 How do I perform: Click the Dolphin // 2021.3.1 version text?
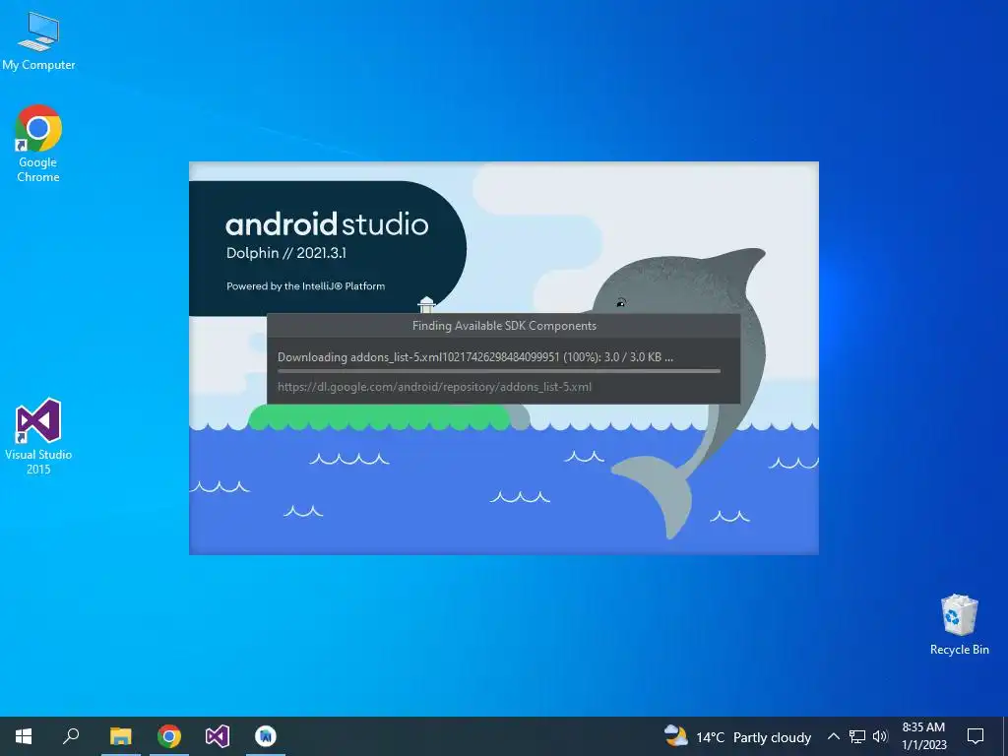[x=286, y=253]
